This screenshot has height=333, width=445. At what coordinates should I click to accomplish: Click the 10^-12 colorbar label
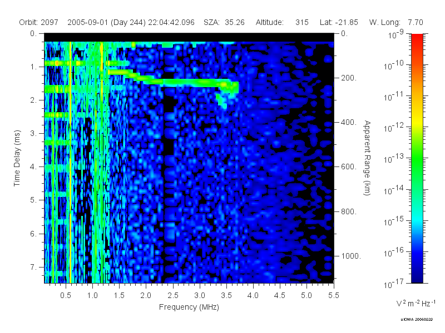[x=393, y=128]
